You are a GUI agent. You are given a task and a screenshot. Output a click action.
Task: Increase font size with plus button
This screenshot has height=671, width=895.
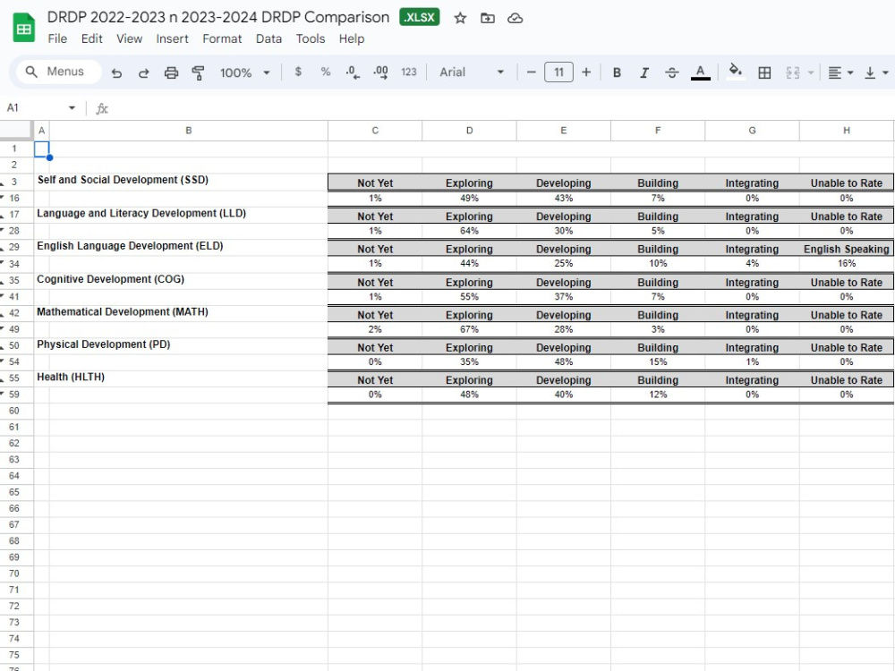pos(586,72)
